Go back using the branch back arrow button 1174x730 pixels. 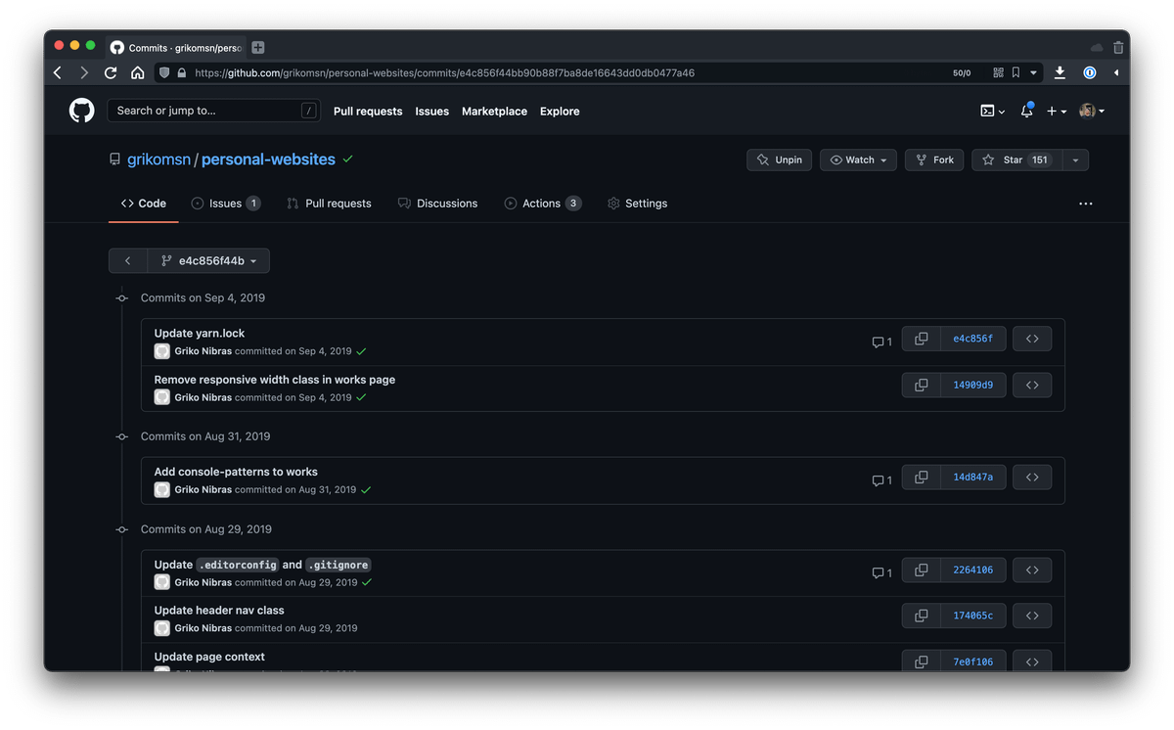pyautogui.click(x=128, y=260)
